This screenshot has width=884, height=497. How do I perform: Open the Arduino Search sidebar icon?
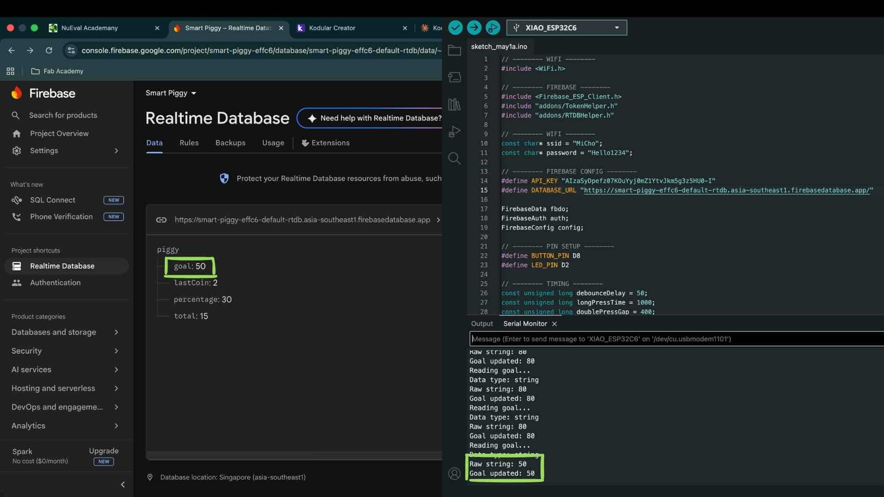pos(454,159)
